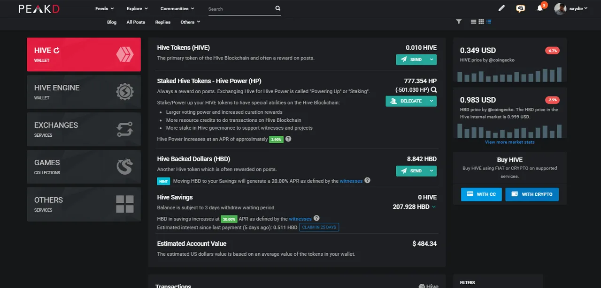Open the witnesses link in HBD hint
This screenshot has width=601, height=288.
pyautogui.click(x=351, y=181)
